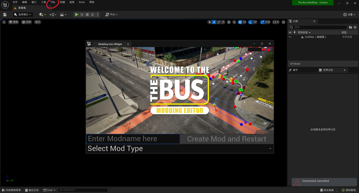Screen dimensions: 359x193
Task: Open the Blueprints toolbar dropdown
Action: tap(53, 14)
